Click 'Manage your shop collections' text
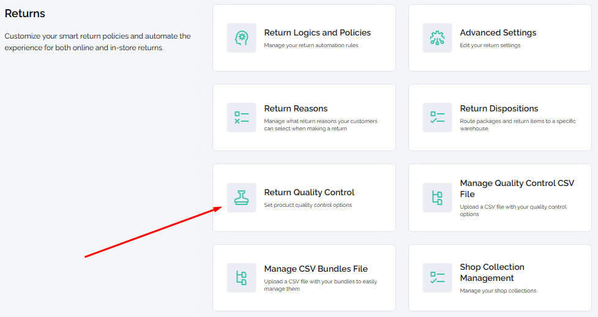Image resolution: width=598 pixels, height=317 pixels. (x=498, y=291)
